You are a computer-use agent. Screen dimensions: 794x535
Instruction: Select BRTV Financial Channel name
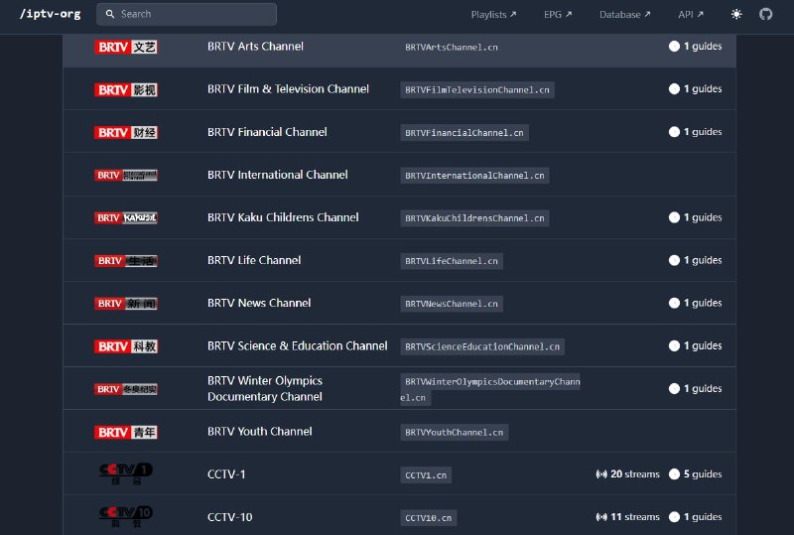click(267, 132)
